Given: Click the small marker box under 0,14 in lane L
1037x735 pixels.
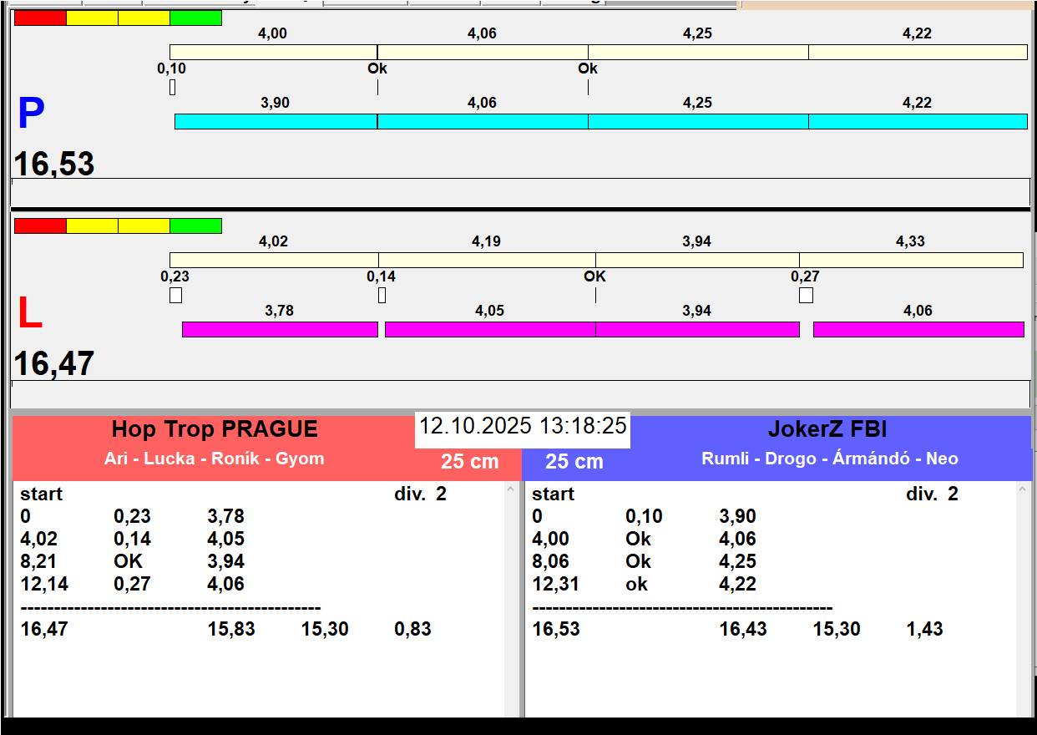Looking at the screenshot, I should tap(382, 295).
